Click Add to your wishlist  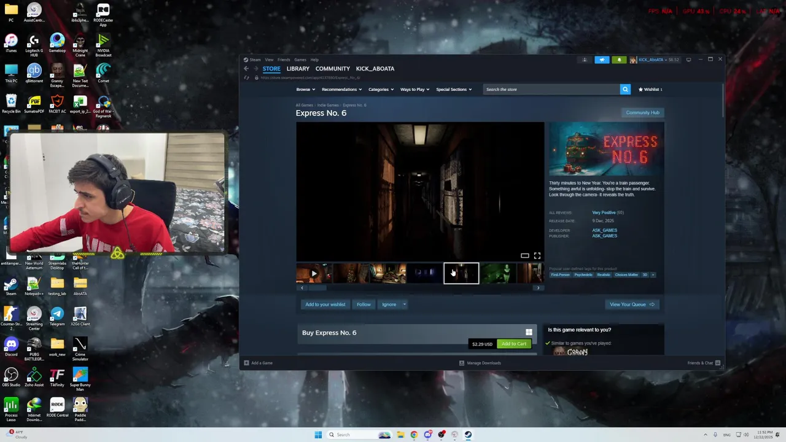325,304
